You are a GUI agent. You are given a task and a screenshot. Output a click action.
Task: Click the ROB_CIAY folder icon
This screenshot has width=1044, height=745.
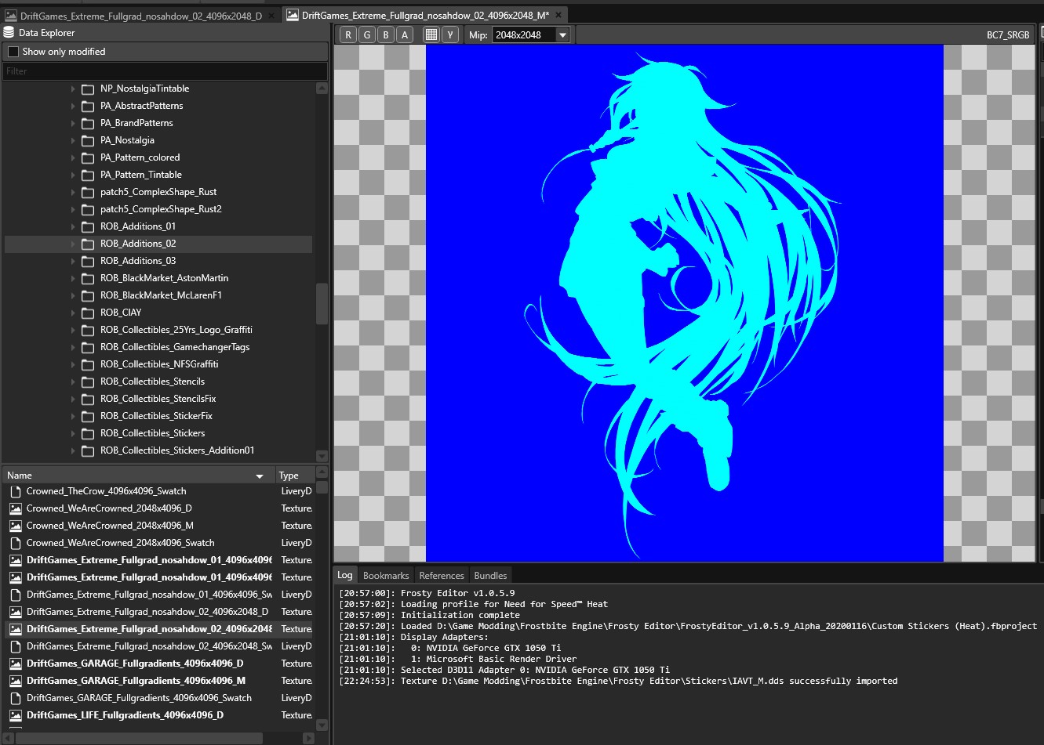[88, 313]
